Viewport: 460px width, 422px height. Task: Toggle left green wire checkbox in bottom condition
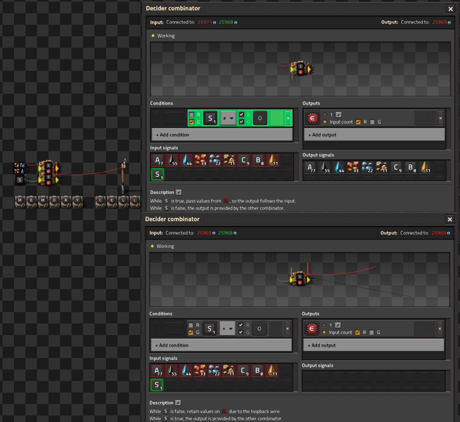(x=191, y=333)
